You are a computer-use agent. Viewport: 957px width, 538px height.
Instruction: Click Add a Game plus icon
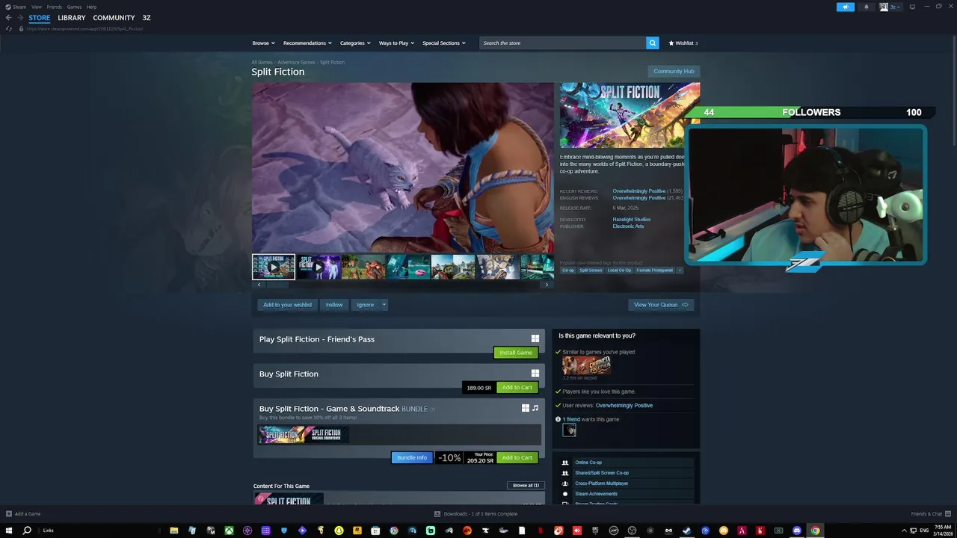(x=9, y=513)
